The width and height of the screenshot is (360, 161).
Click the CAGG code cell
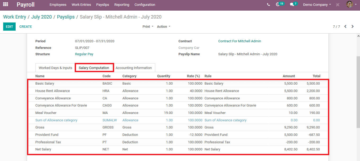coord(107,105)
